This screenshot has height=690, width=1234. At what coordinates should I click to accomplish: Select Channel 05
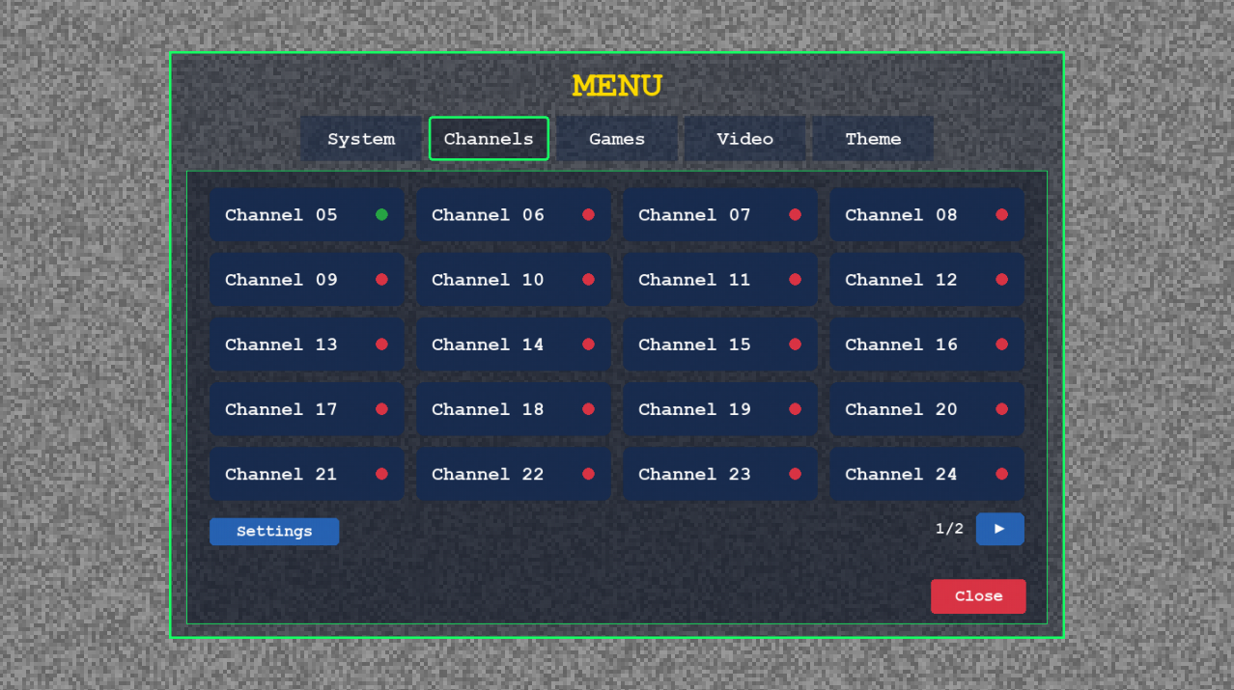(x=307, y=215)
